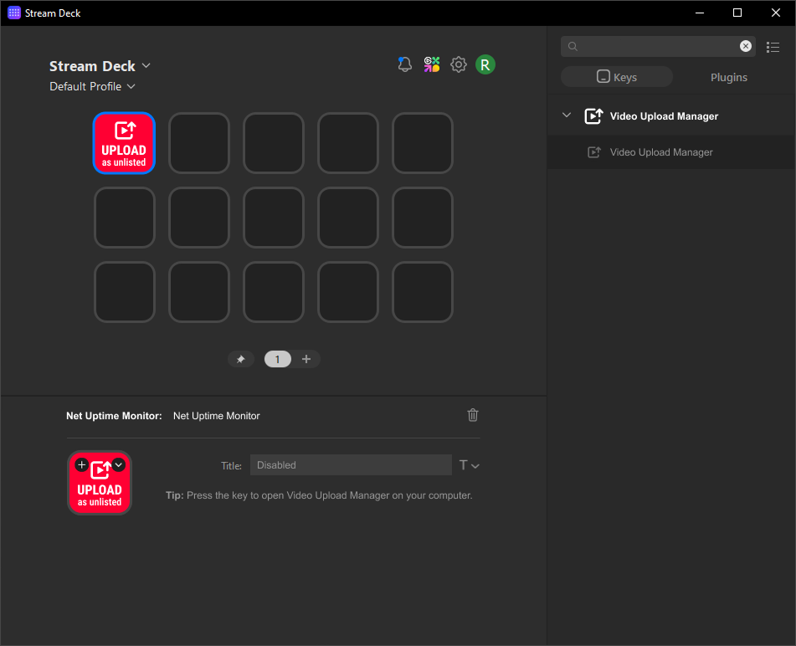Open the notifications bell icon
This screenshot has height=646, width=796.
point(404,64)
